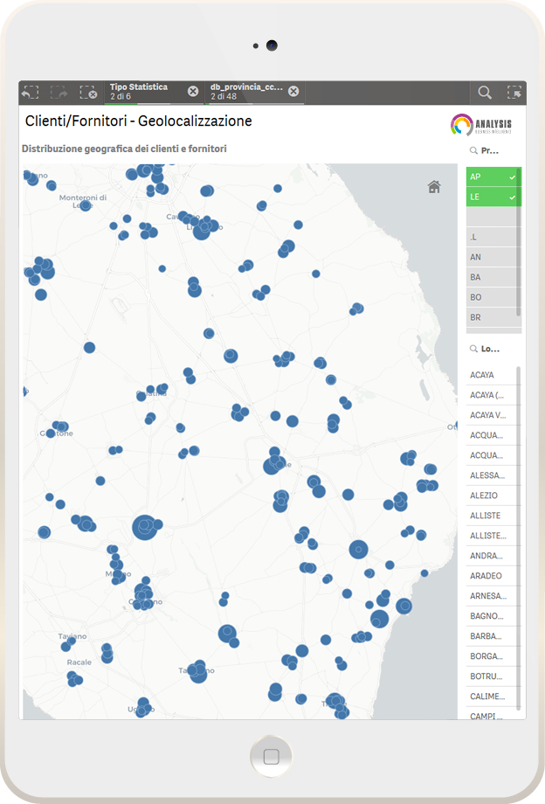
Task: Open the smart search magnifier
Action: [x=485, y=92]
